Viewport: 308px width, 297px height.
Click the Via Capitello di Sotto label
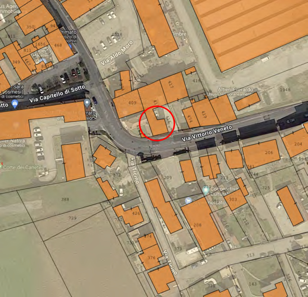pyautogui.click(x=57, y=94)
